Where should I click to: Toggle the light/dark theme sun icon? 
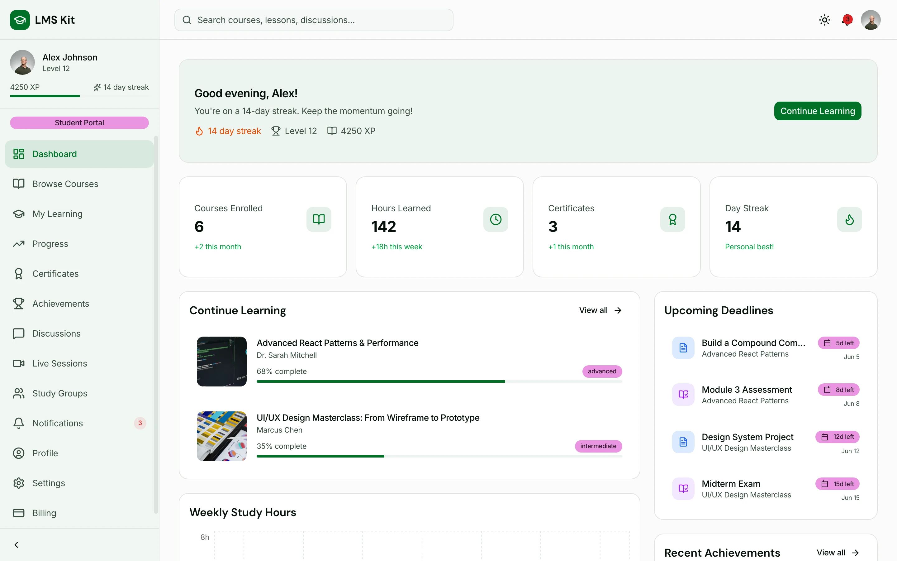[824, 20]
